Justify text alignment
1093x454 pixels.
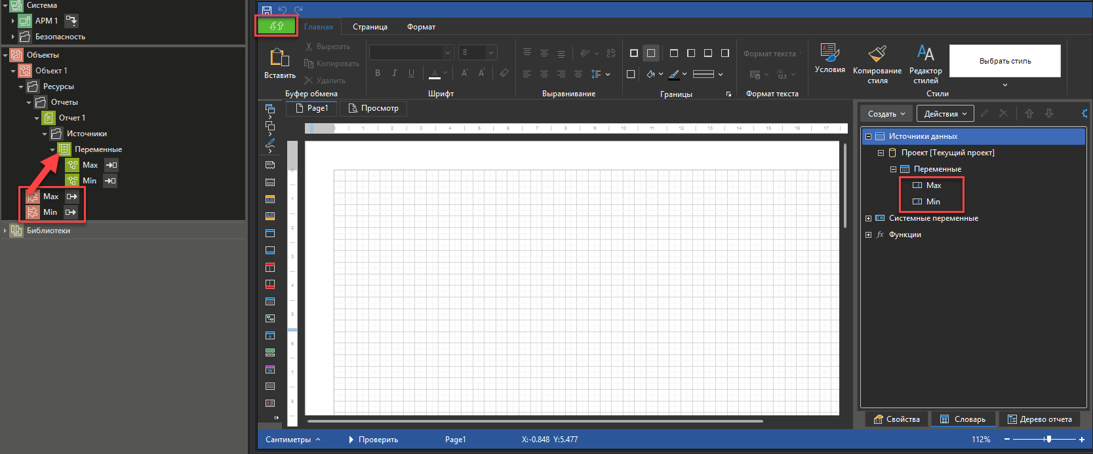[x=578, y=74]
